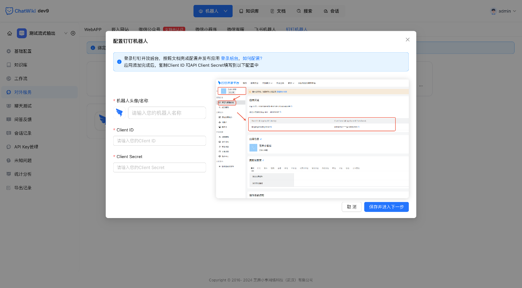Click the 问答反馈 sidebar icon
The width and height of the screenshot is (522, 288).
[x=9, y=119]
